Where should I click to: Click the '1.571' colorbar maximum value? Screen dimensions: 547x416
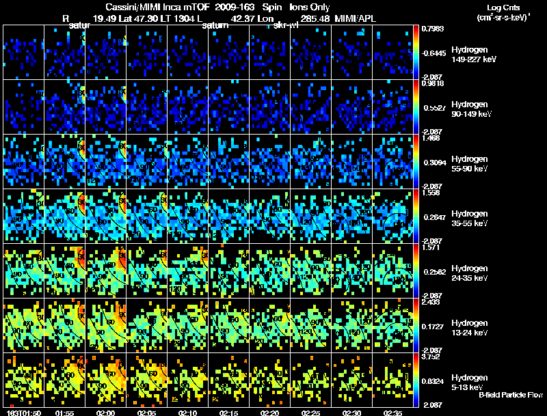(x=431, y=247)
